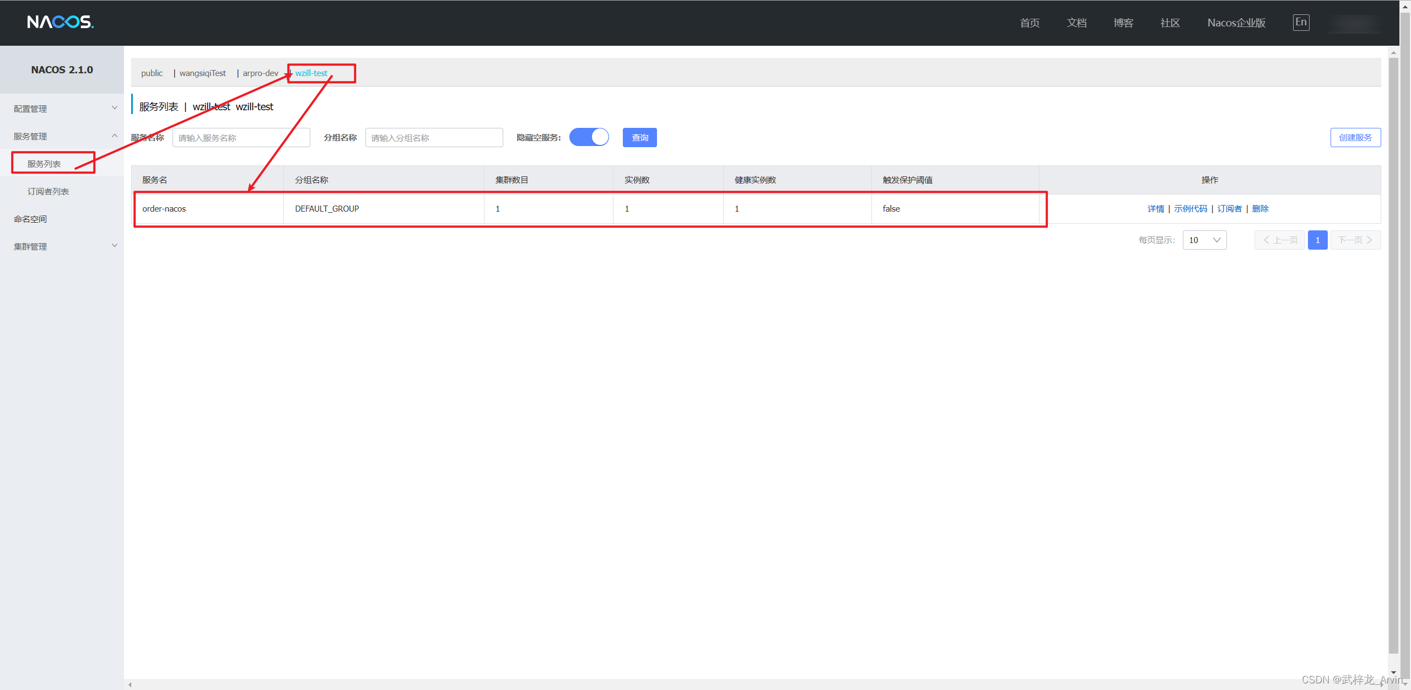The width and height of the screenshot is (1411, 690).
Task: Select the wzill-test namespace tab
Action: [x=311, y=73]
